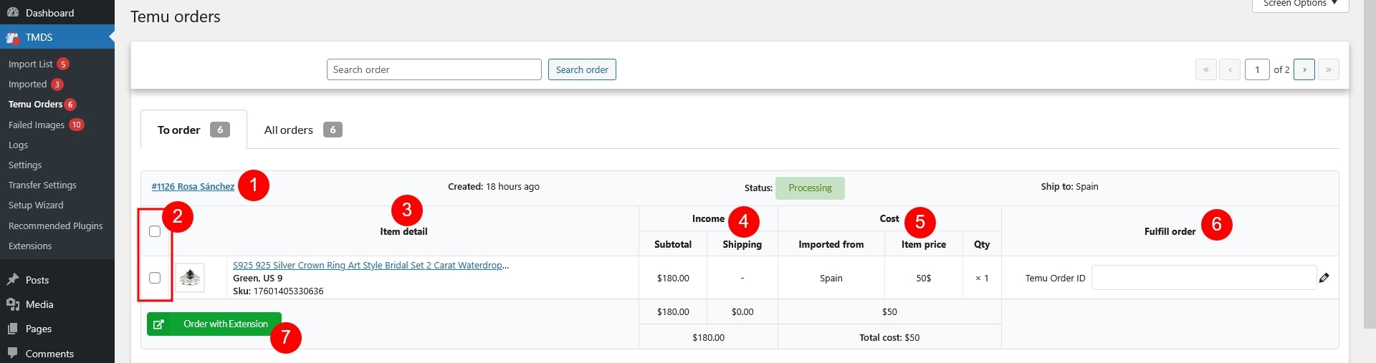Screen dimensions: 1376x363
Task: Click the Search order button
Action: tap(582, 69)
